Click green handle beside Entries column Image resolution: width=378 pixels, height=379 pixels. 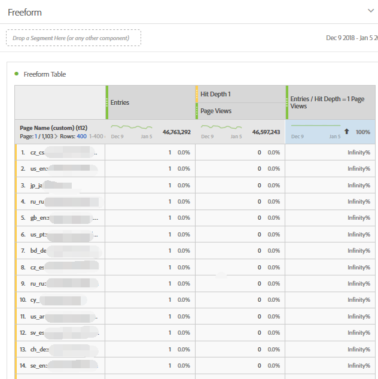[x=107, y=102]
